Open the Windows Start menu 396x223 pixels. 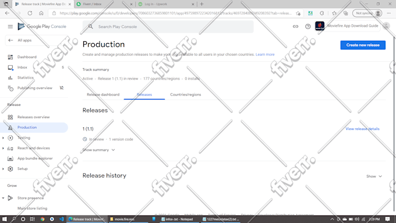pos(4,219)
